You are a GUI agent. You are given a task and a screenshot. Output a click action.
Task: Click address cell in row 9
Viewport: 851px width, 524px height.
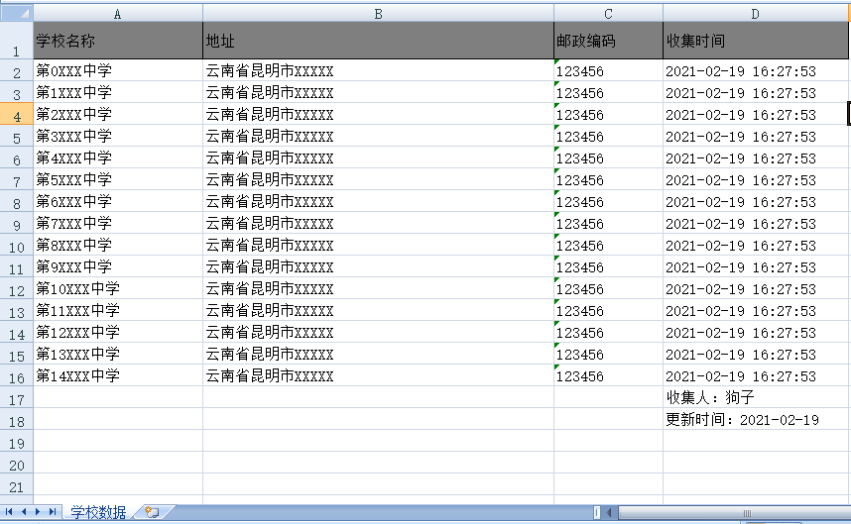378,223
